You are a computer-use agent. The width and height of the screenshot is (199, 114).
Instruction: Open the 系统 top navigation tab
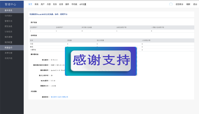point(36,4)
